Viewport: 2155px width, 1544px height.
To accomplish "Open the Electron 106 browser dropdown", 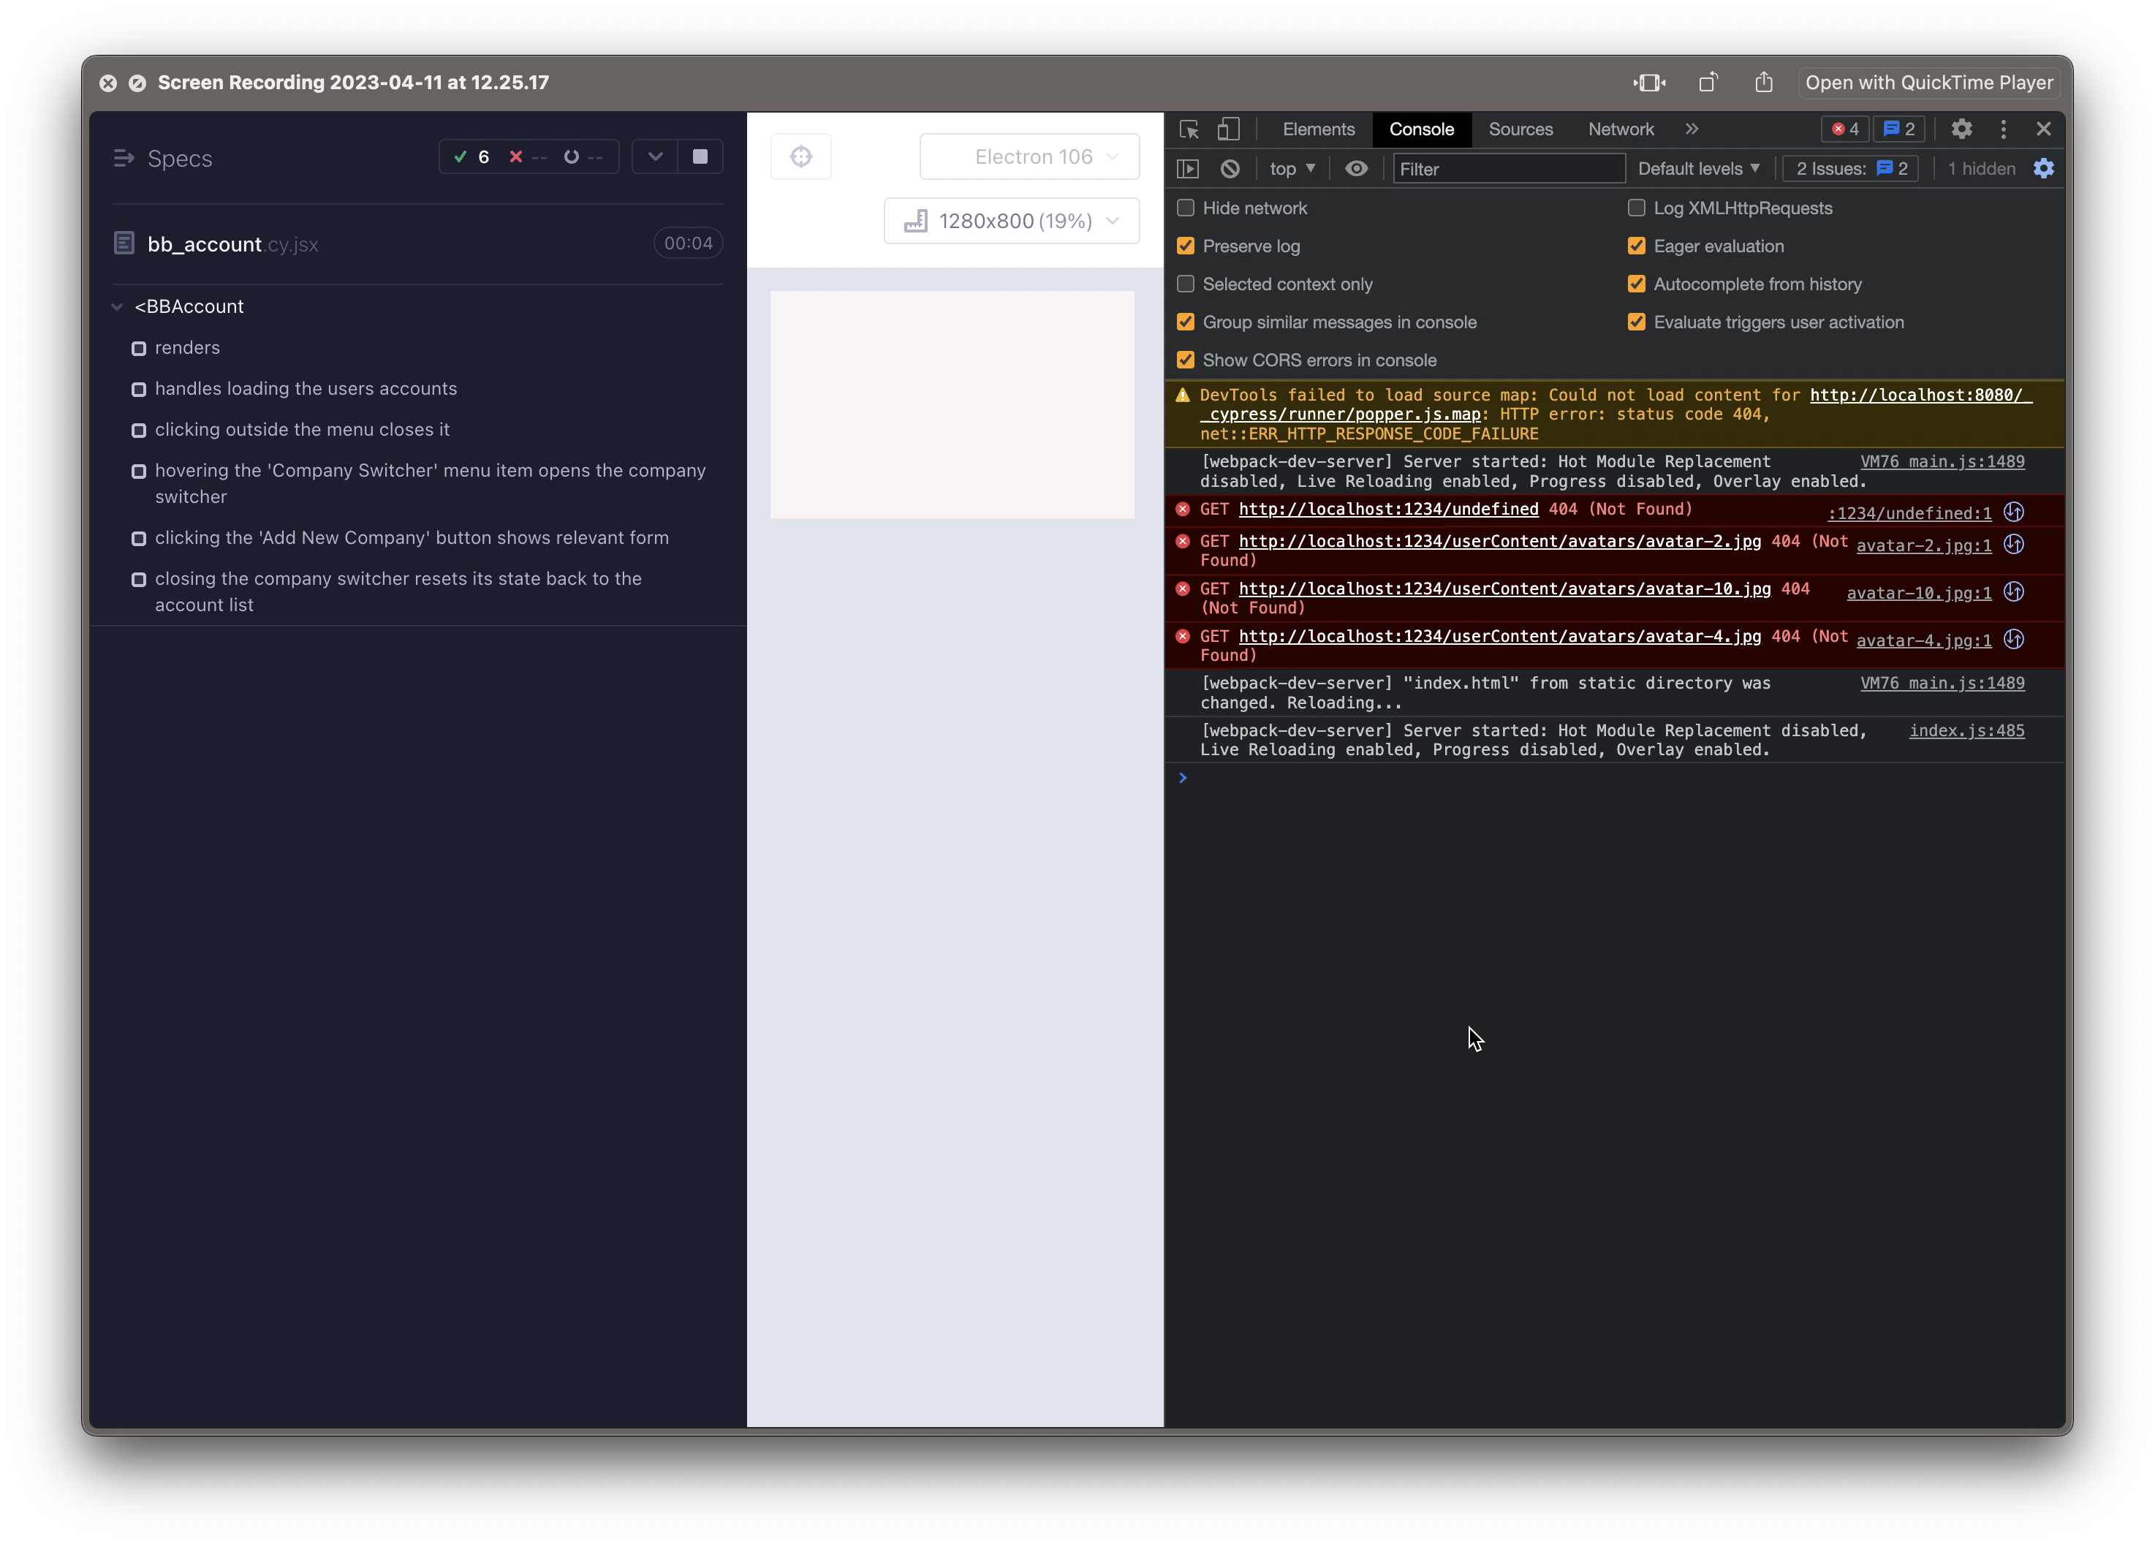I will click(1030, 156).
